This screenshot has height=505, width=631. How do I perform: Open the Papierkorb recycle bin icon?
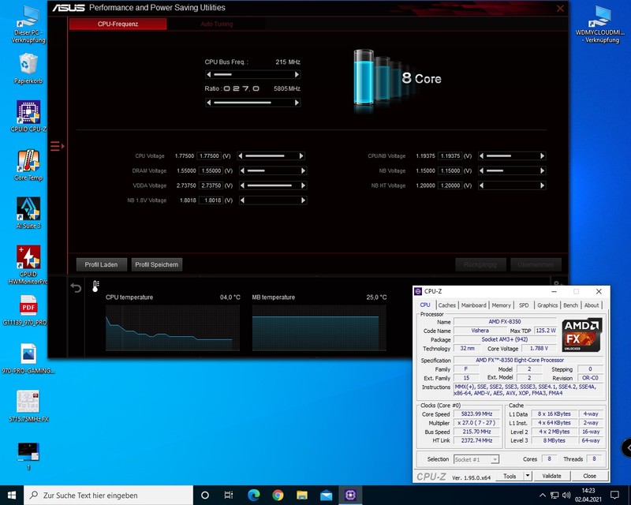pyautogui.click(x=28, y=69)
